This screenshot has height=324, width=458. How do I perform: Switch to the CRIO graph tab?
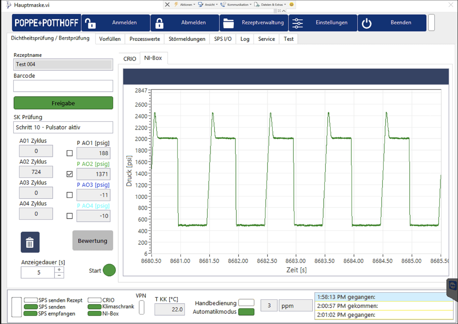pos(130,58)
